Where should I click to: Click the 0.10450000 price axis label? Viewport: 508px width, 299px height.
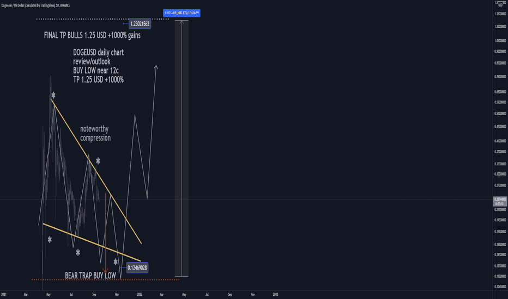(x=500, y=286)
